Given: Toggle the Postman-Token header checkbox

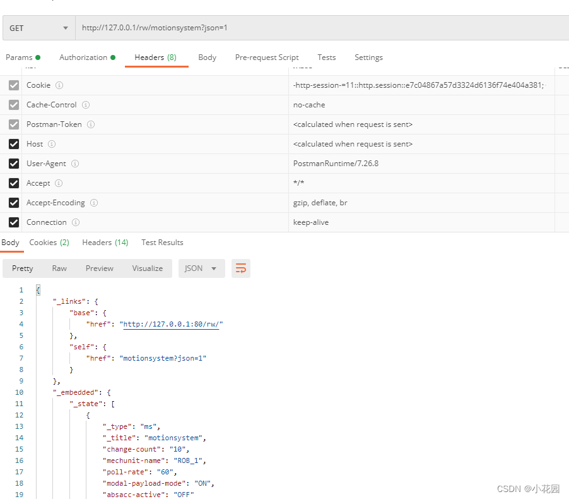Looking at the screenshot, I should pyautogui.click(x=14, y=124).
